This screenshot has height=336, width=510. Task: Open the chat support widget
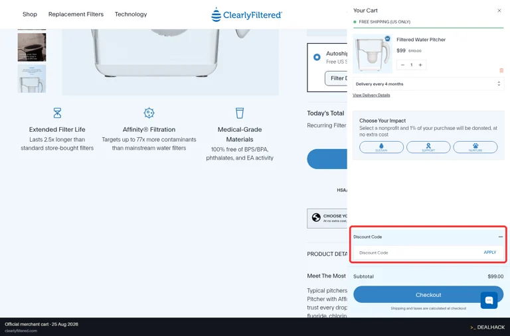tap(489, 300)
